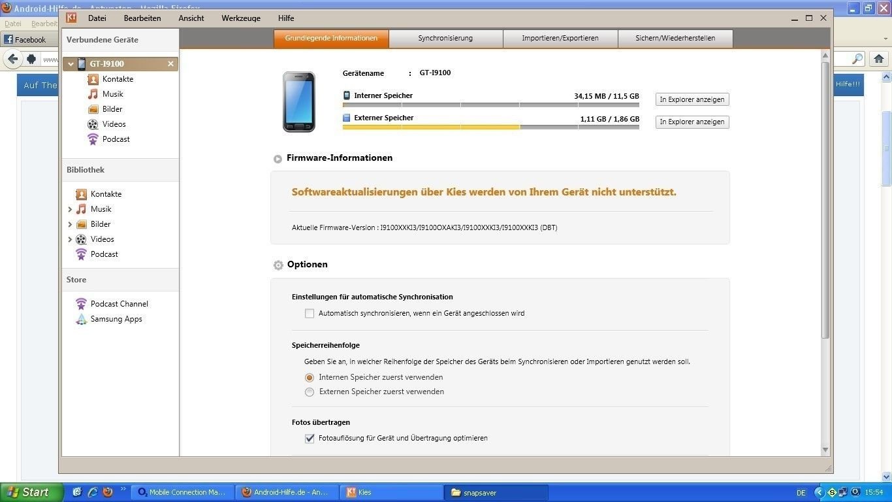Open the Datei menu in Kies
The image size is (892, 502).
coord(97,18)
